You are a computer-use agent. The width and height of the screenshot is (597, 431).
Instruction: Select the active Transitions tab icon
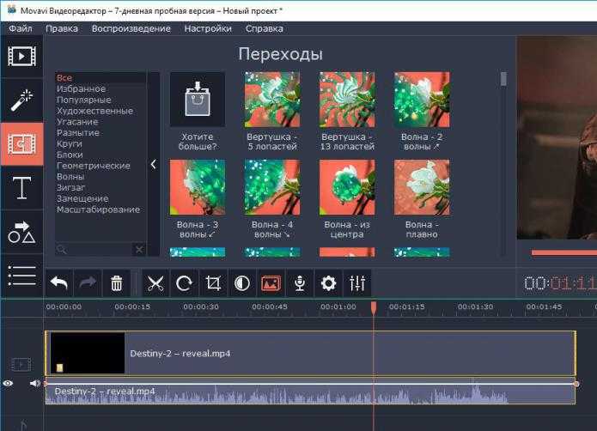pyautogui.click(x=21, y=143)
